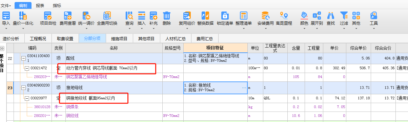This screenshot has height=122, width=408.
Task: Open the 人材机汇总 tab
Action: tap(176, 38)
